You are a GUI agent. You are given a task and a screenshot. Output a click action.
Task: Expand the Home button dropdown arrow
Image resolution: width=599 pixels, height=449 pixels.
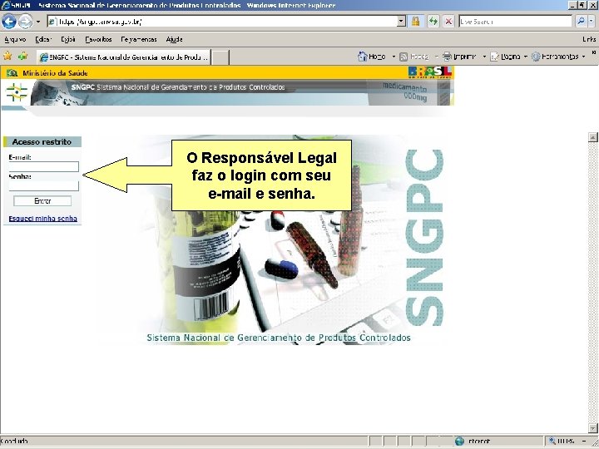(x=394, y=57)
